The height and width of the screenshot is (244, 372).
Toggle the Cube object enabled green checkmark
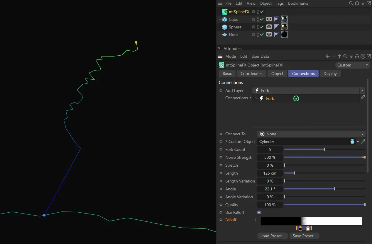pyautogui.click(x=262, y=19)
